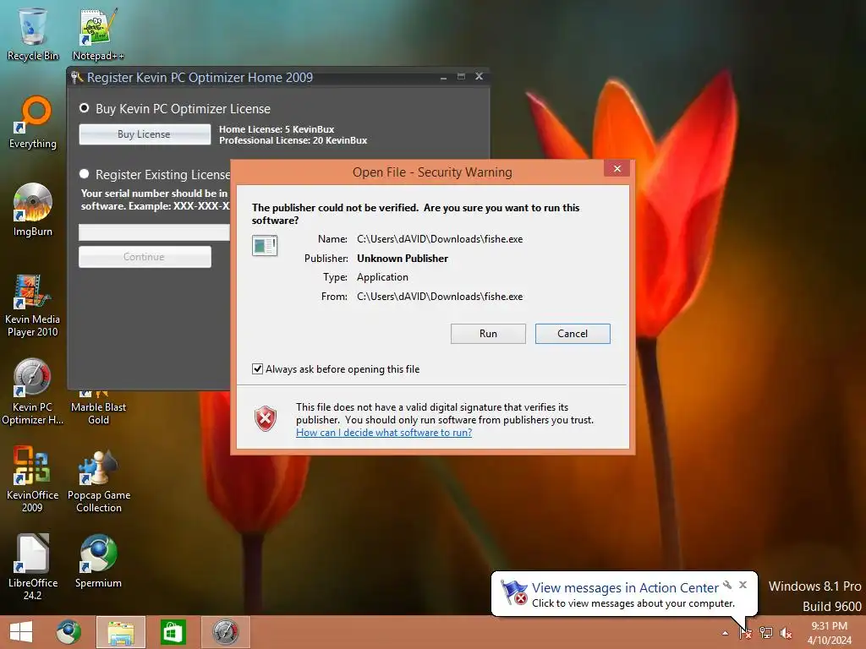Close the Open File Security Warning dialog
The image size is (866, 649).
point(617,168)
